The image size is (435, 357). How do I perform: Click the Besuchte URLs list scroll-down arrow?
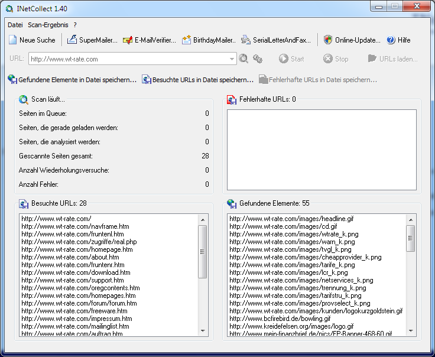click(203, 330)
